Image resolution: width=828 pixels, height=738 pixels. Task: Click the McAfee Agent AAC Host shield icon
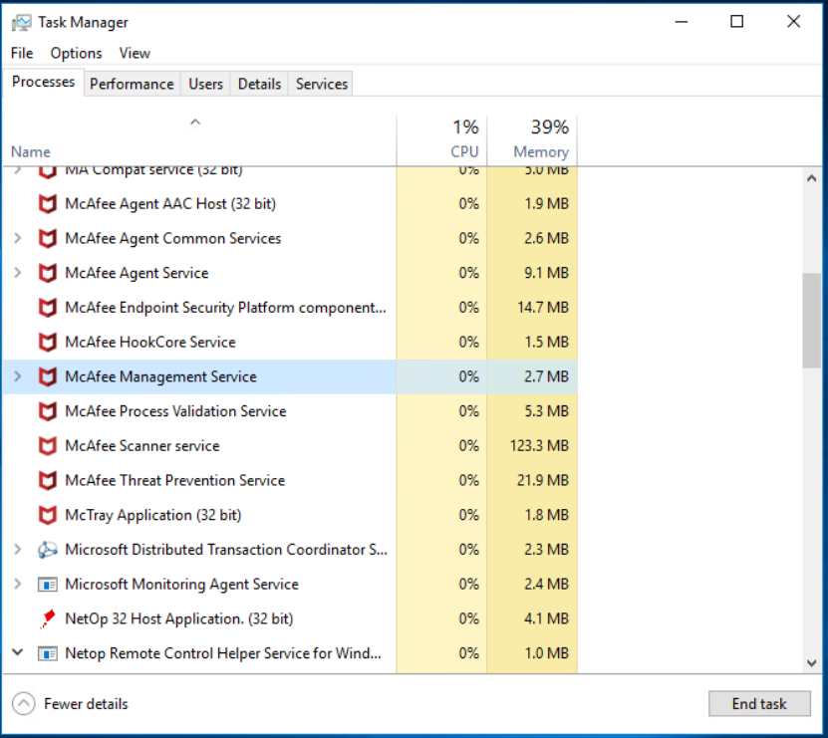pyautogui.click(x=48, y=204)
